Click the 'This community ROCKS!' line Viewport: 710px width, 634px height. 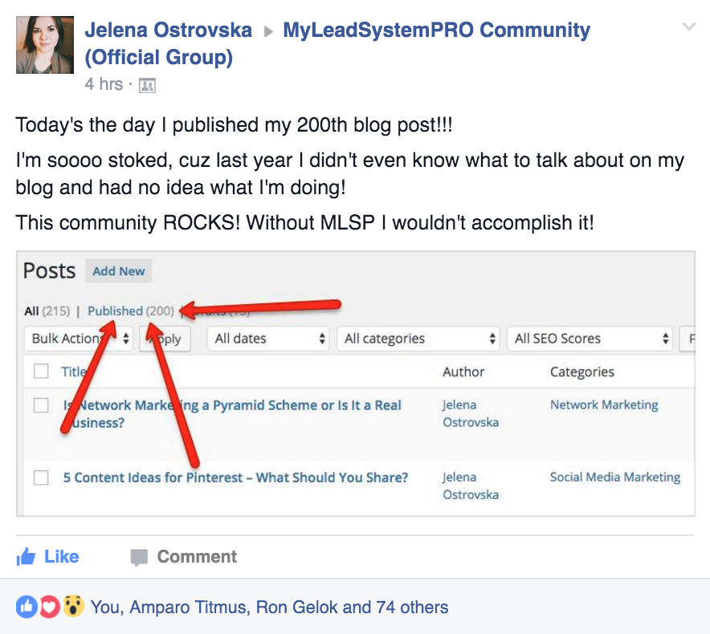[304, 222]
